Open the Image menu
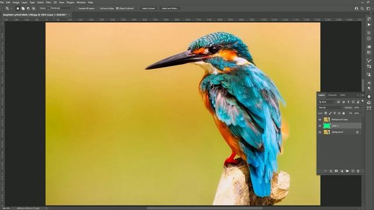 pos(16,2)
